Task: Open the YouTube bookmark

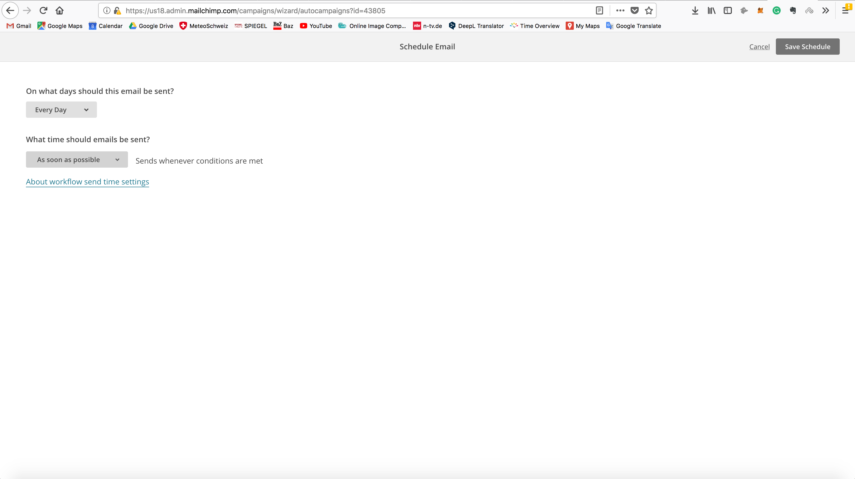Action: (316, 26)
